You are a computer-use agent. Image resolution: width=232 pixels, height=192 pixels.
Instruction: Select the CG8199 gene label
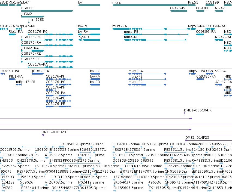212,2
